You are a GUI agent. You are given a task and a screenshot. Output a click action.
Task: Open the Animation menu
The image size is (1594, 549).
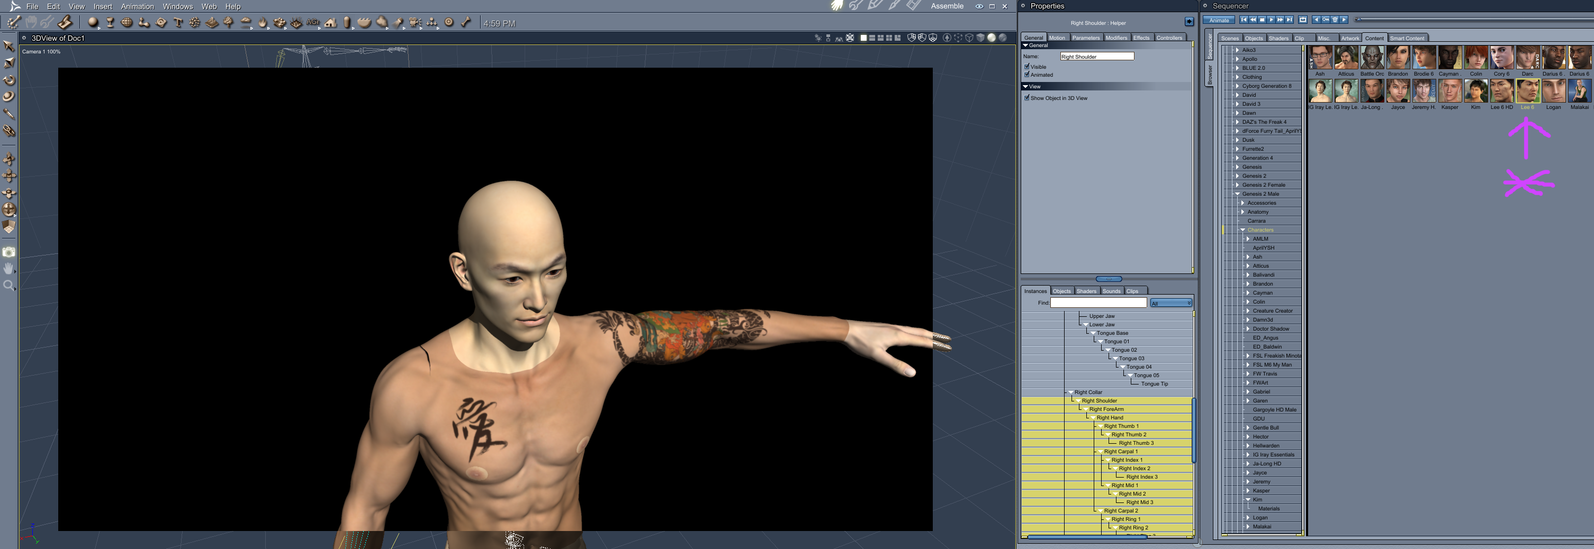(137, 6)
